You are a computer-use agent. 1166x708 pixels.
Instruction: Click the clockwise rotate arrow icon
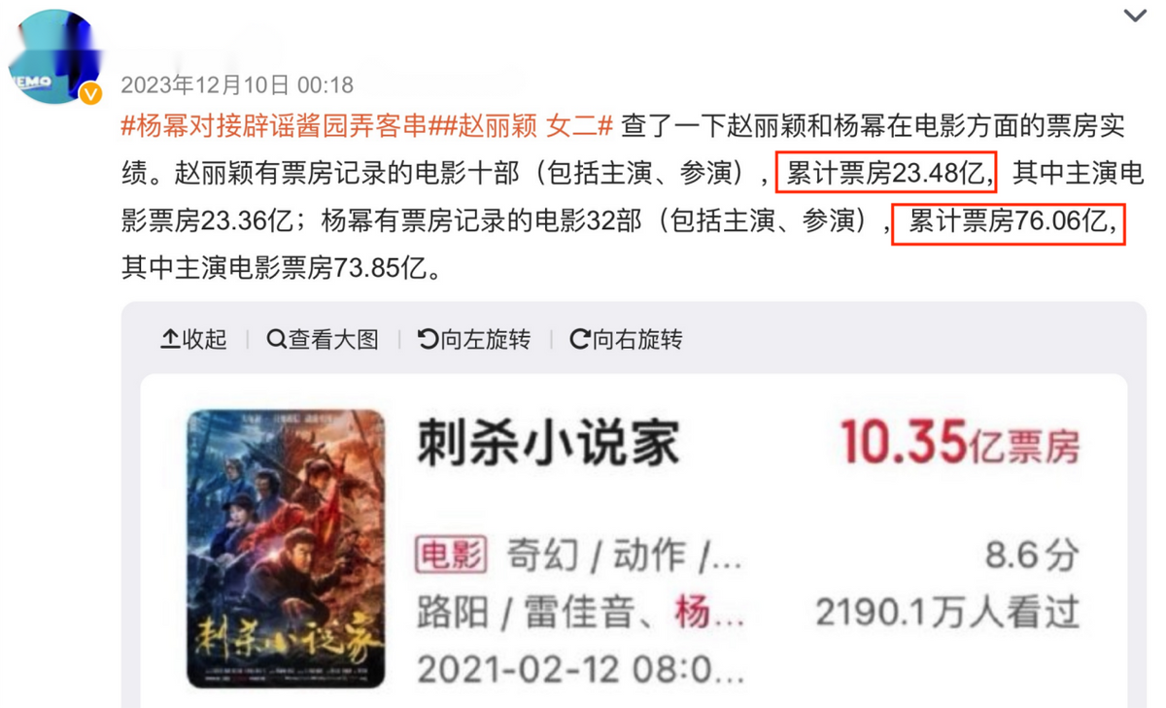[580, 339]
